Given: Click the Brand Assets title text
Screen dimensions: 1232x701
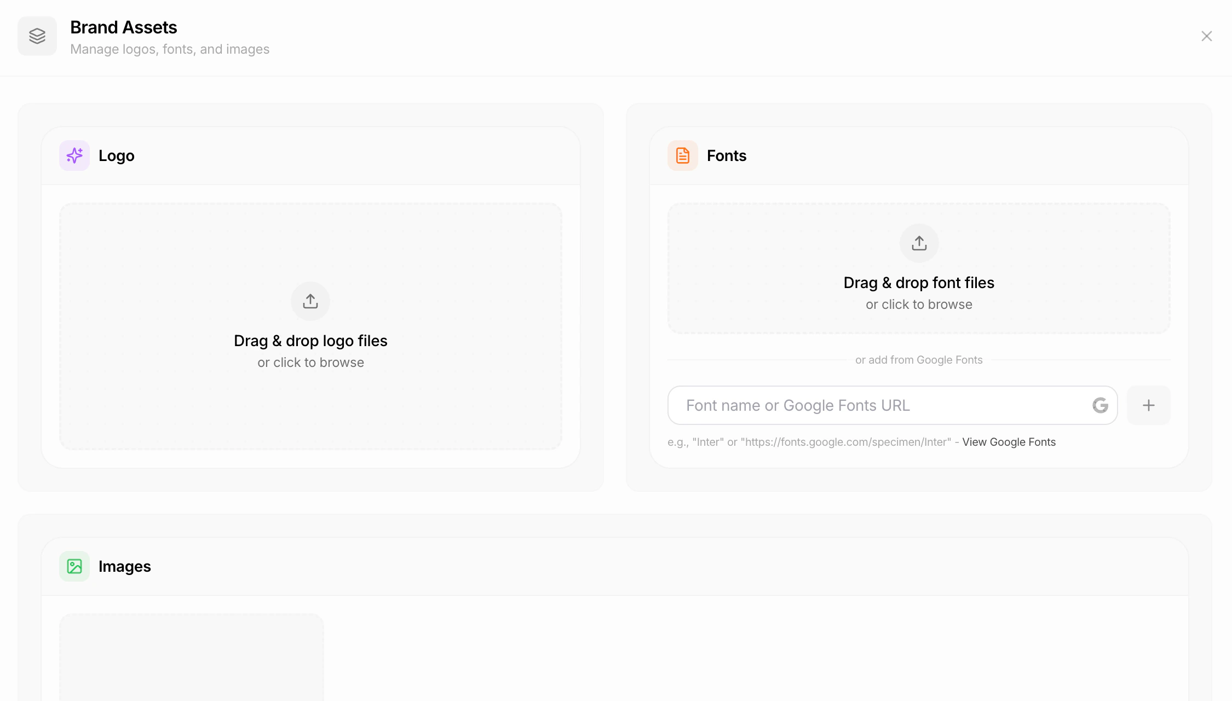Looking at the screenshot, I should 123,27.
